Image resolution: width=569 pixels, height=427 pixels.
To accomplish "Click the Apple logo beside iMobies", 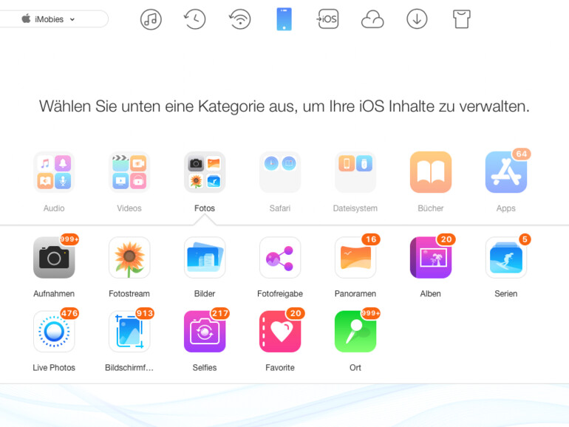I will [26, 18].
